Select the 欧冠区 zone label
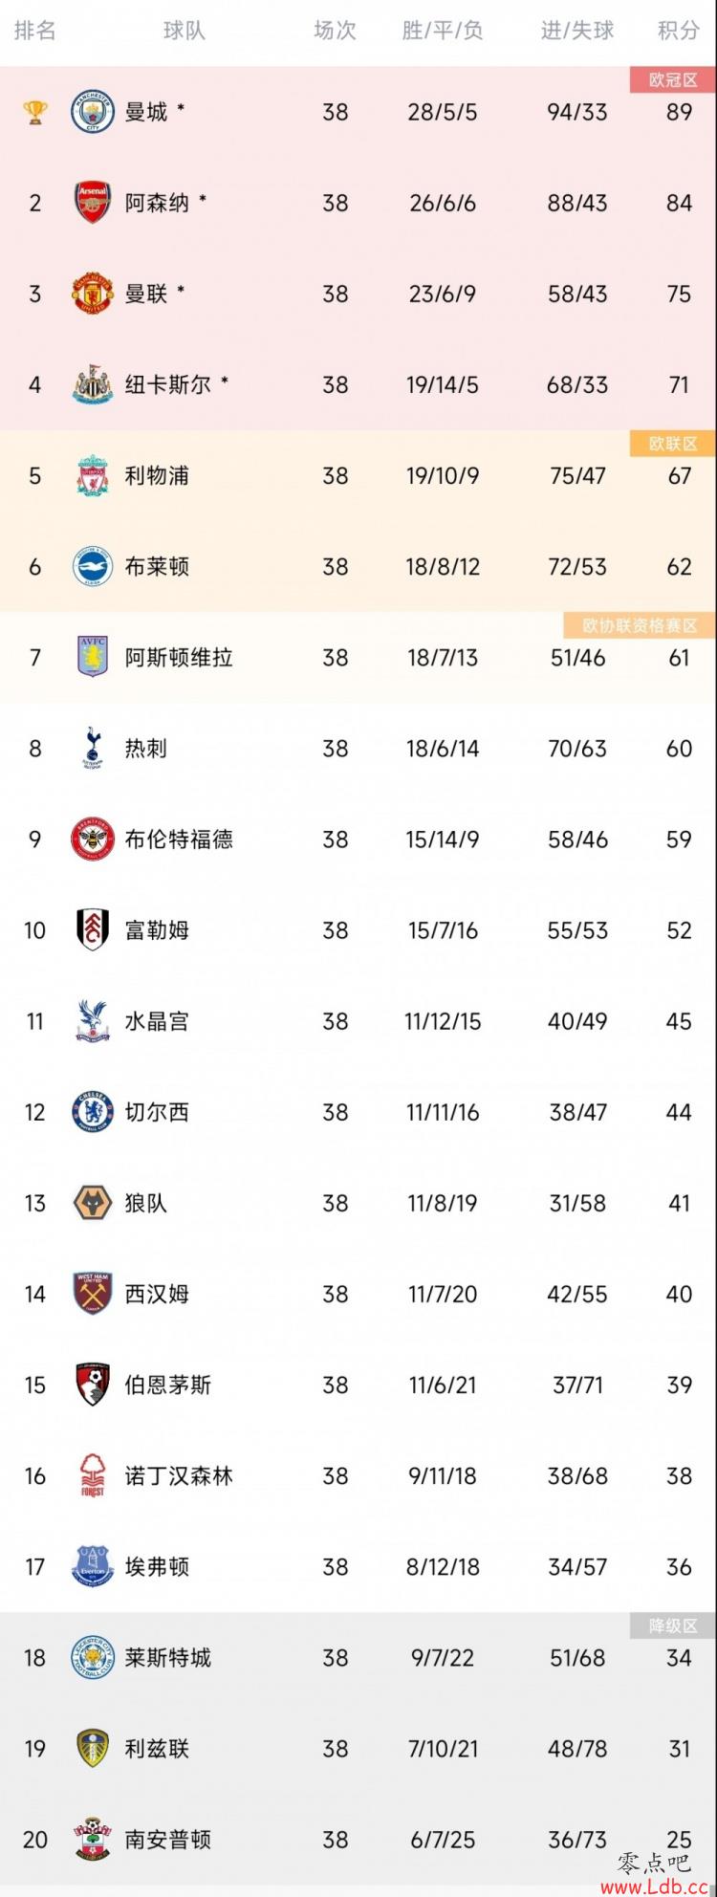 (673, 80)
